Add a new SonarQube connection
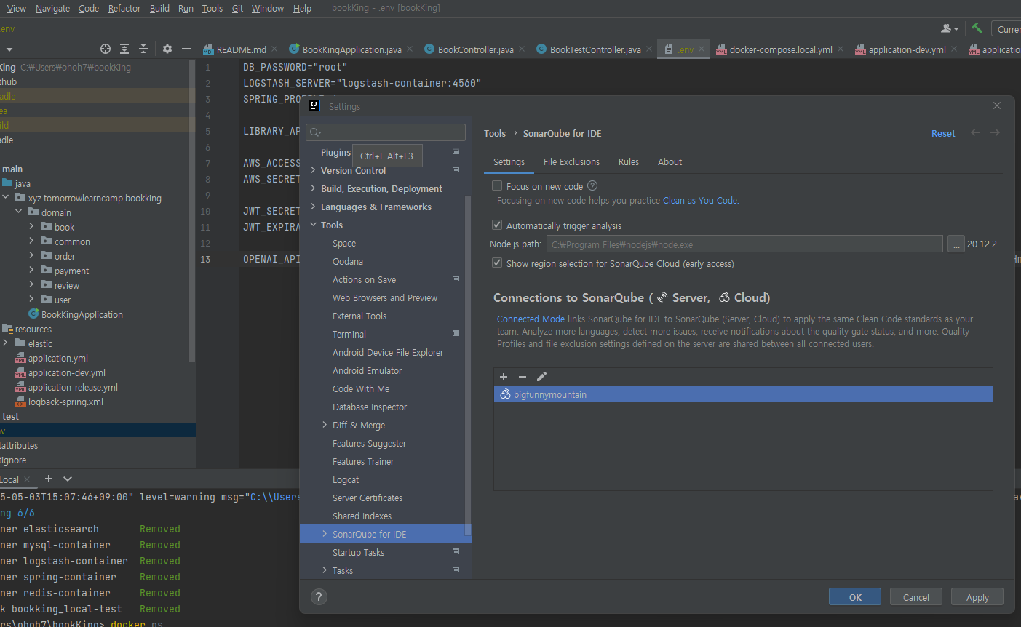Screen dimensions: 1021x627 tap(504, 377)
